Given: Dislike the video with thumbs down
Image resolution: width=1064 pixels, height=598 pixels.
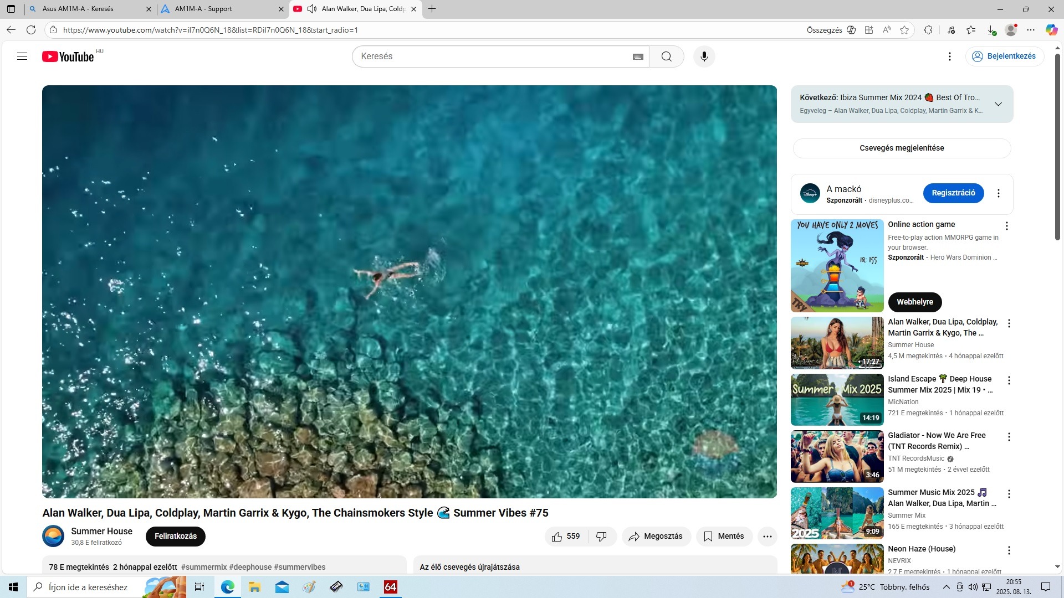Looking at the screenshot, I should (x=601, y=536).
